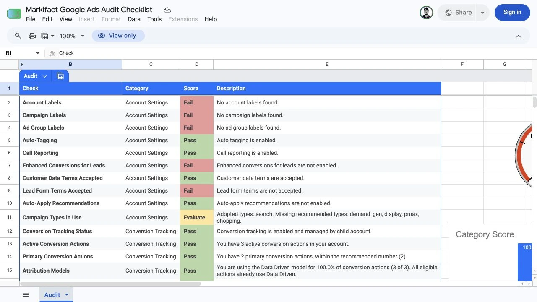Screen dimensions: 537x302
Task: Search the menus with magnifier icon
Action: pos(18,36)
